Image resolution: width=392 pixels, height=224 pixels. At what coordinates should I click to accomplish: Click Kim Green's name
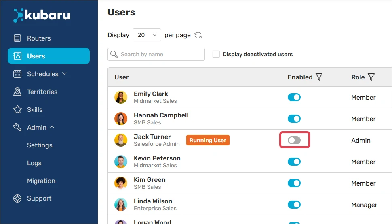150,180
